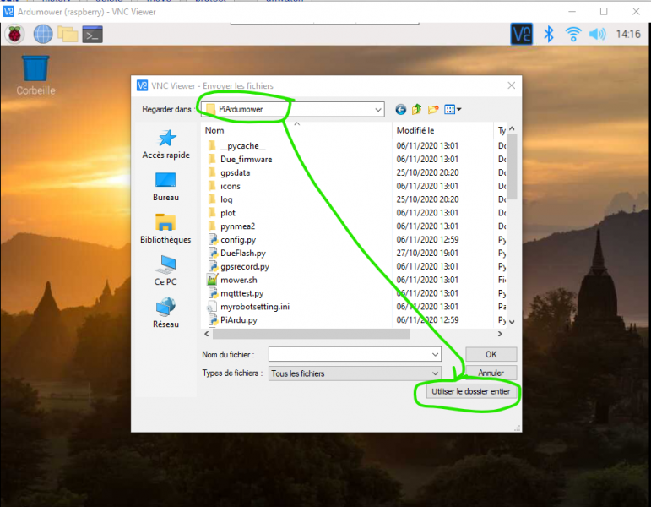Image resolution: width=651 pixels, height=507 pixels.
Task: Click the volume speaker tray icon
Action: (x=598, y=34)
